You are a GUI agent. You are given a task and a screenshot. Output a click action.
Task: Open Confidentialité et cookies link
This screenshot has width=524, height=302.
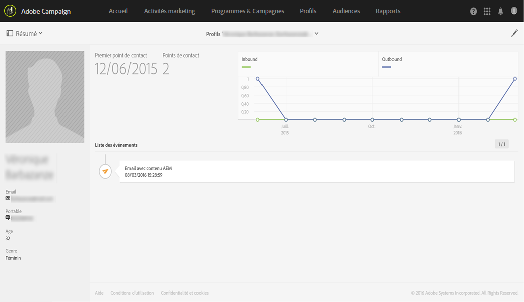[x=184, y=293]
